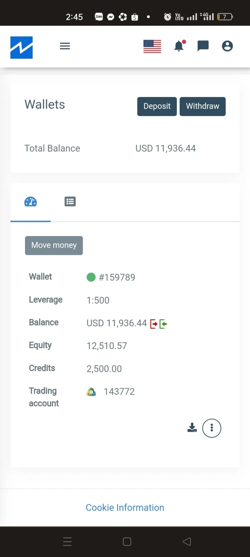Open the hamburger navigation menu
250x557 pixels.
(65, 46)
